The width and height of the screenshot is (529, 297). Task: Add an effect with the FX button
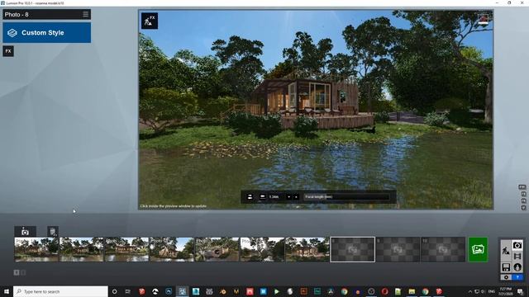click(x=8, y=51)
